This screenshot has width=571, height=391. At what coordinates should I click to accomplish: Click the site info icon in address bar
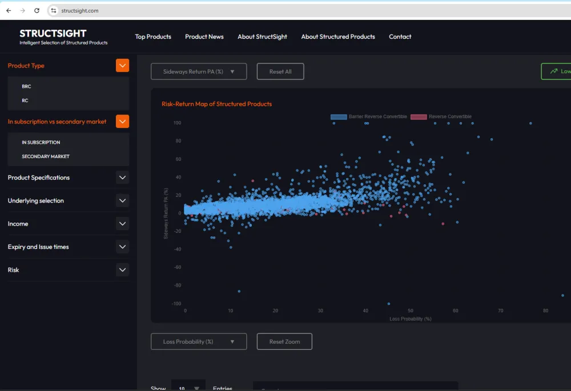coord(53,10)
